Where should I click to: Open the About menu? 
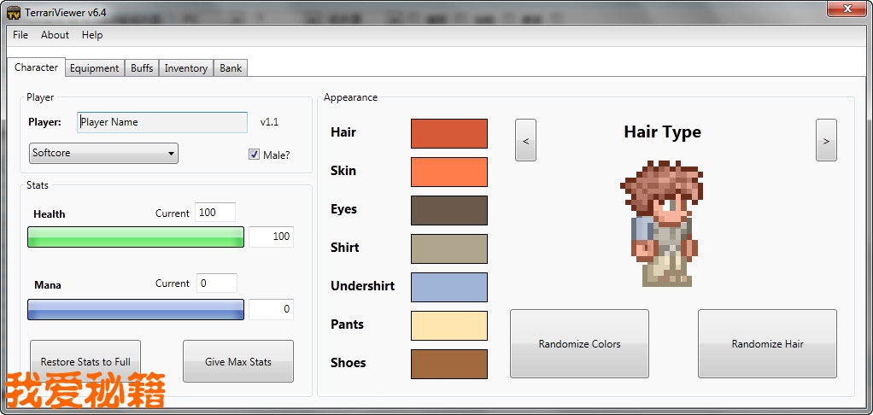pos(55,35)
